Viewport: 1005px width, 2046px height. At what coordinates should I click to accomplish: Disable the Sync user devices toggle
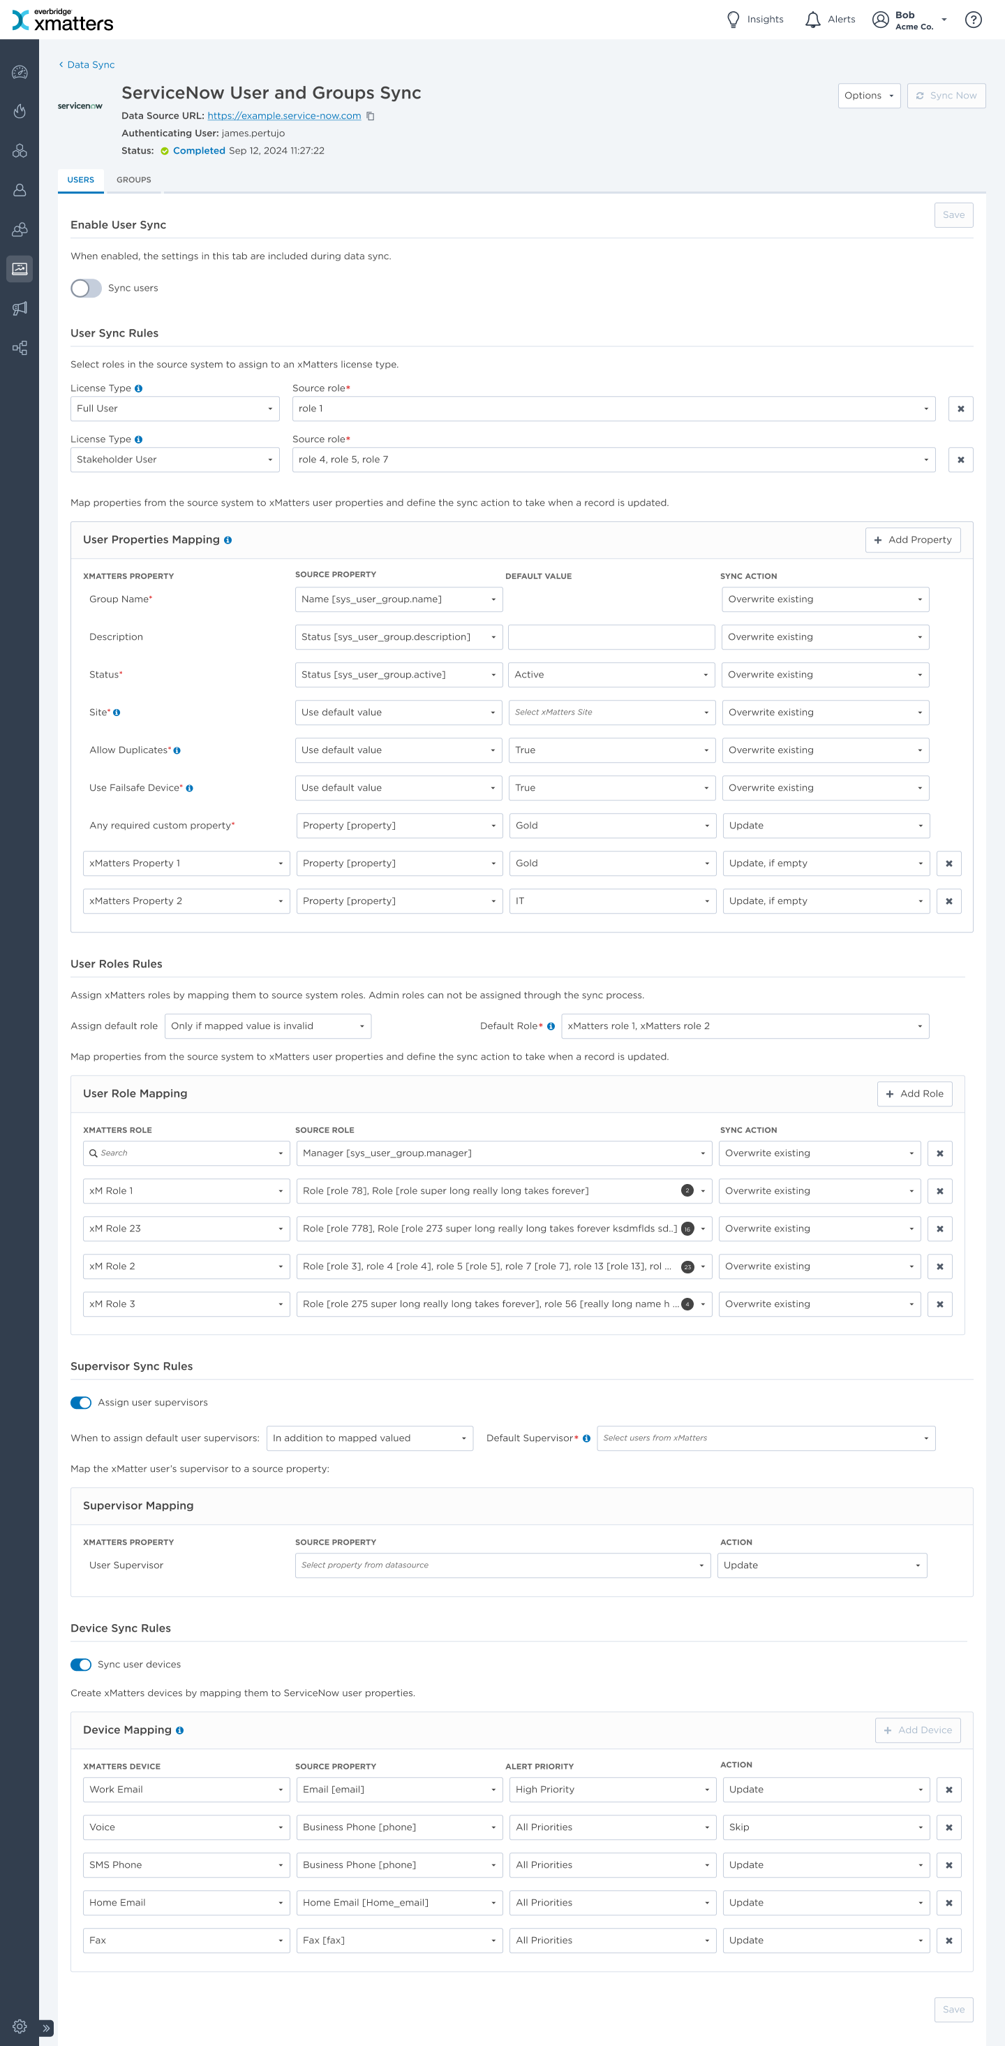(x=81, y=1664)
